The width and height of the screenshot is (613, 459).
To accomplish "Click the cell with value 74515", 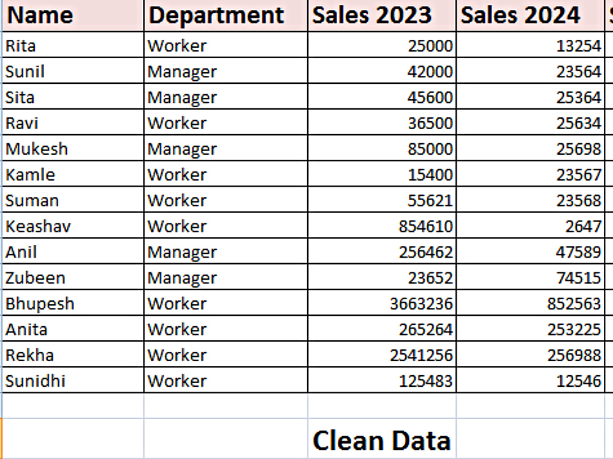I will 530,277.
